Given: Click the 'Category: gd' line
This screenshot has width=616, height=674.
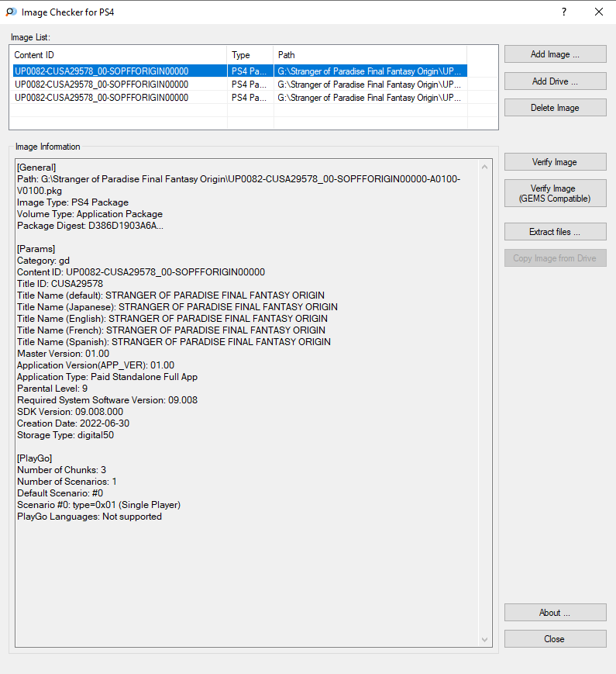Looking at the screenshot, I should coord(43,260).
